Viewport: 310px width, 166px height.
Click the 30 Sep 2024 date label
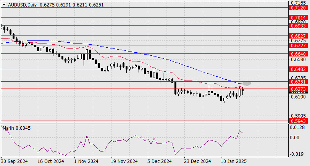coord(15,161)
